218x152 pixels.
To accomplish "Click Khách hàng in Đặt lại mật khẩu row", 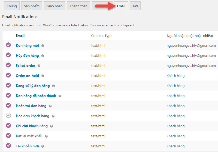I will pos(175,136).
